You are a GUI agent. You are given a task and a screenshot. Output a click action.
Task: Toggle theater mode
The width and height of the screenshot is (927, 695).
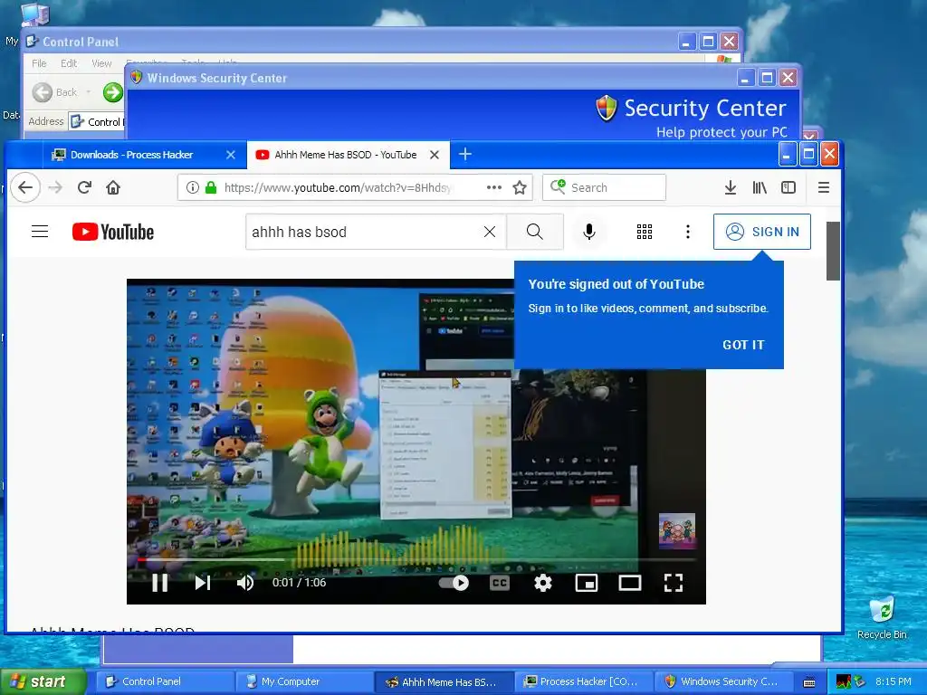[x=630, y=583]
